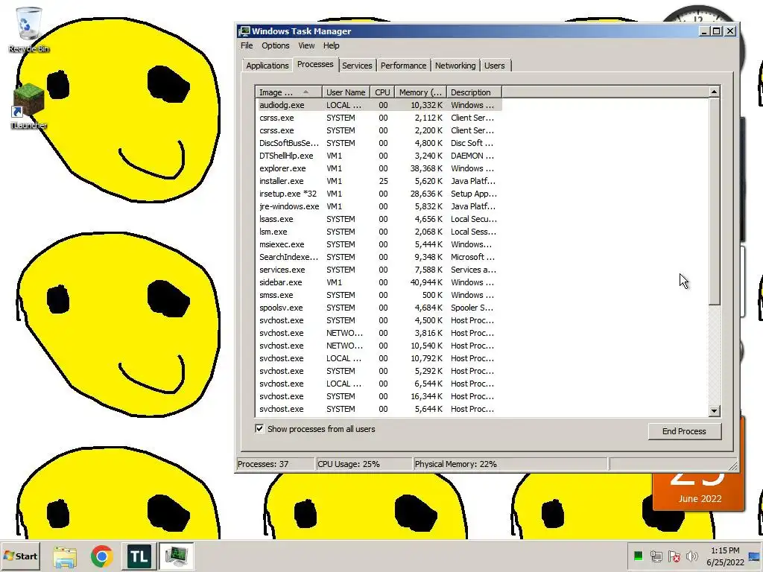Select the TLauncher desktop shortcut
This screenshot has width=763, height=572.
pos(29,106)
